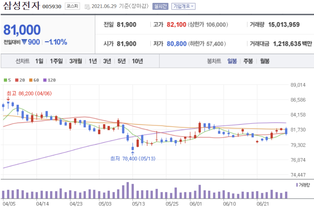Click the 전일 value 81,900
The width and height of the screenshot is (314, 209).
coord(126,25)
